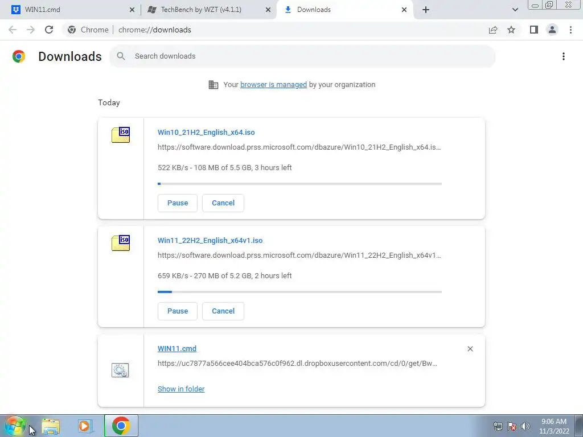Viewport: 583px width, 437px height.
Task: Open the Action Center flag icon
Action: 512,426
